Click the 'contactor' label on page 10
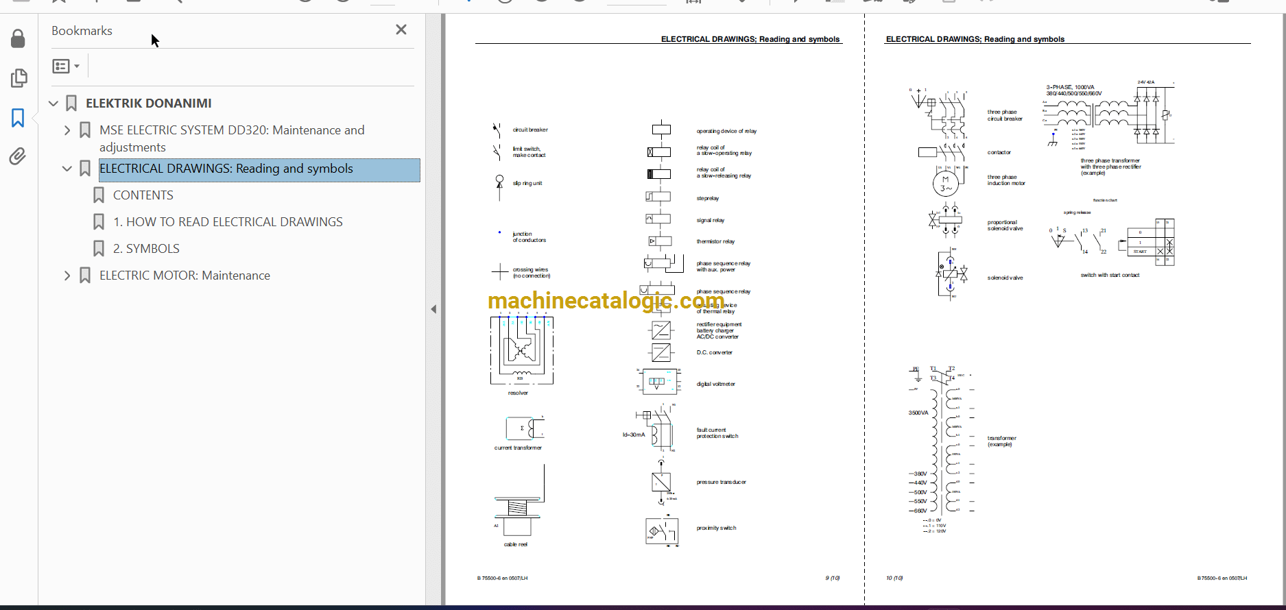 point(999,152)
